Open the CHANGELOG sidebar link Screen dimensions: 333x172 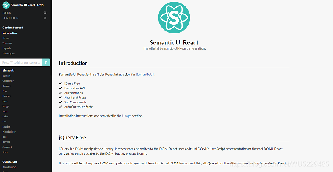point(10,18)
